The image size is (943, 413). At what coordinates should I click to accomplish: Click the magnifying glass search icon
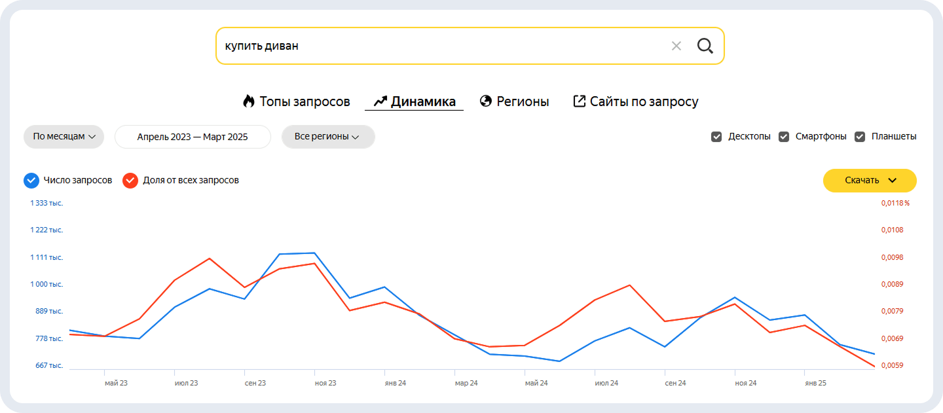(x=705, y=46)
